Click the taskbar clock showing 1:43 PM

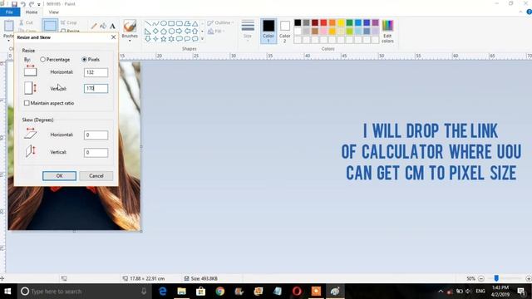click(500, 292)
